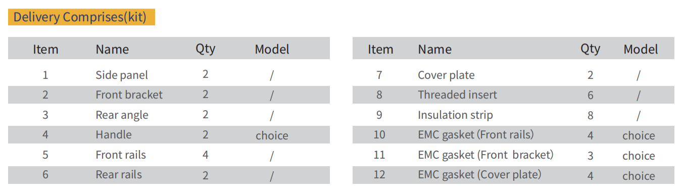The height and width of the screenshot is (194, 684).
Task: Click EMC gasket (Front rails) entry
Action: coord(475,135)
